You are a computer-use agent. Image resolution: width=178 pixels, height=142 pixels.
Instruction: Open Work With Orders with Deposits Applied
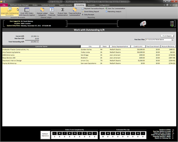(27, 12)
